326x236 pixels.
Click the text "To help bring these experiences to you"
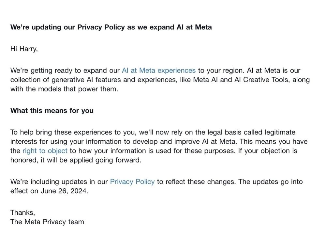point(73,133)
